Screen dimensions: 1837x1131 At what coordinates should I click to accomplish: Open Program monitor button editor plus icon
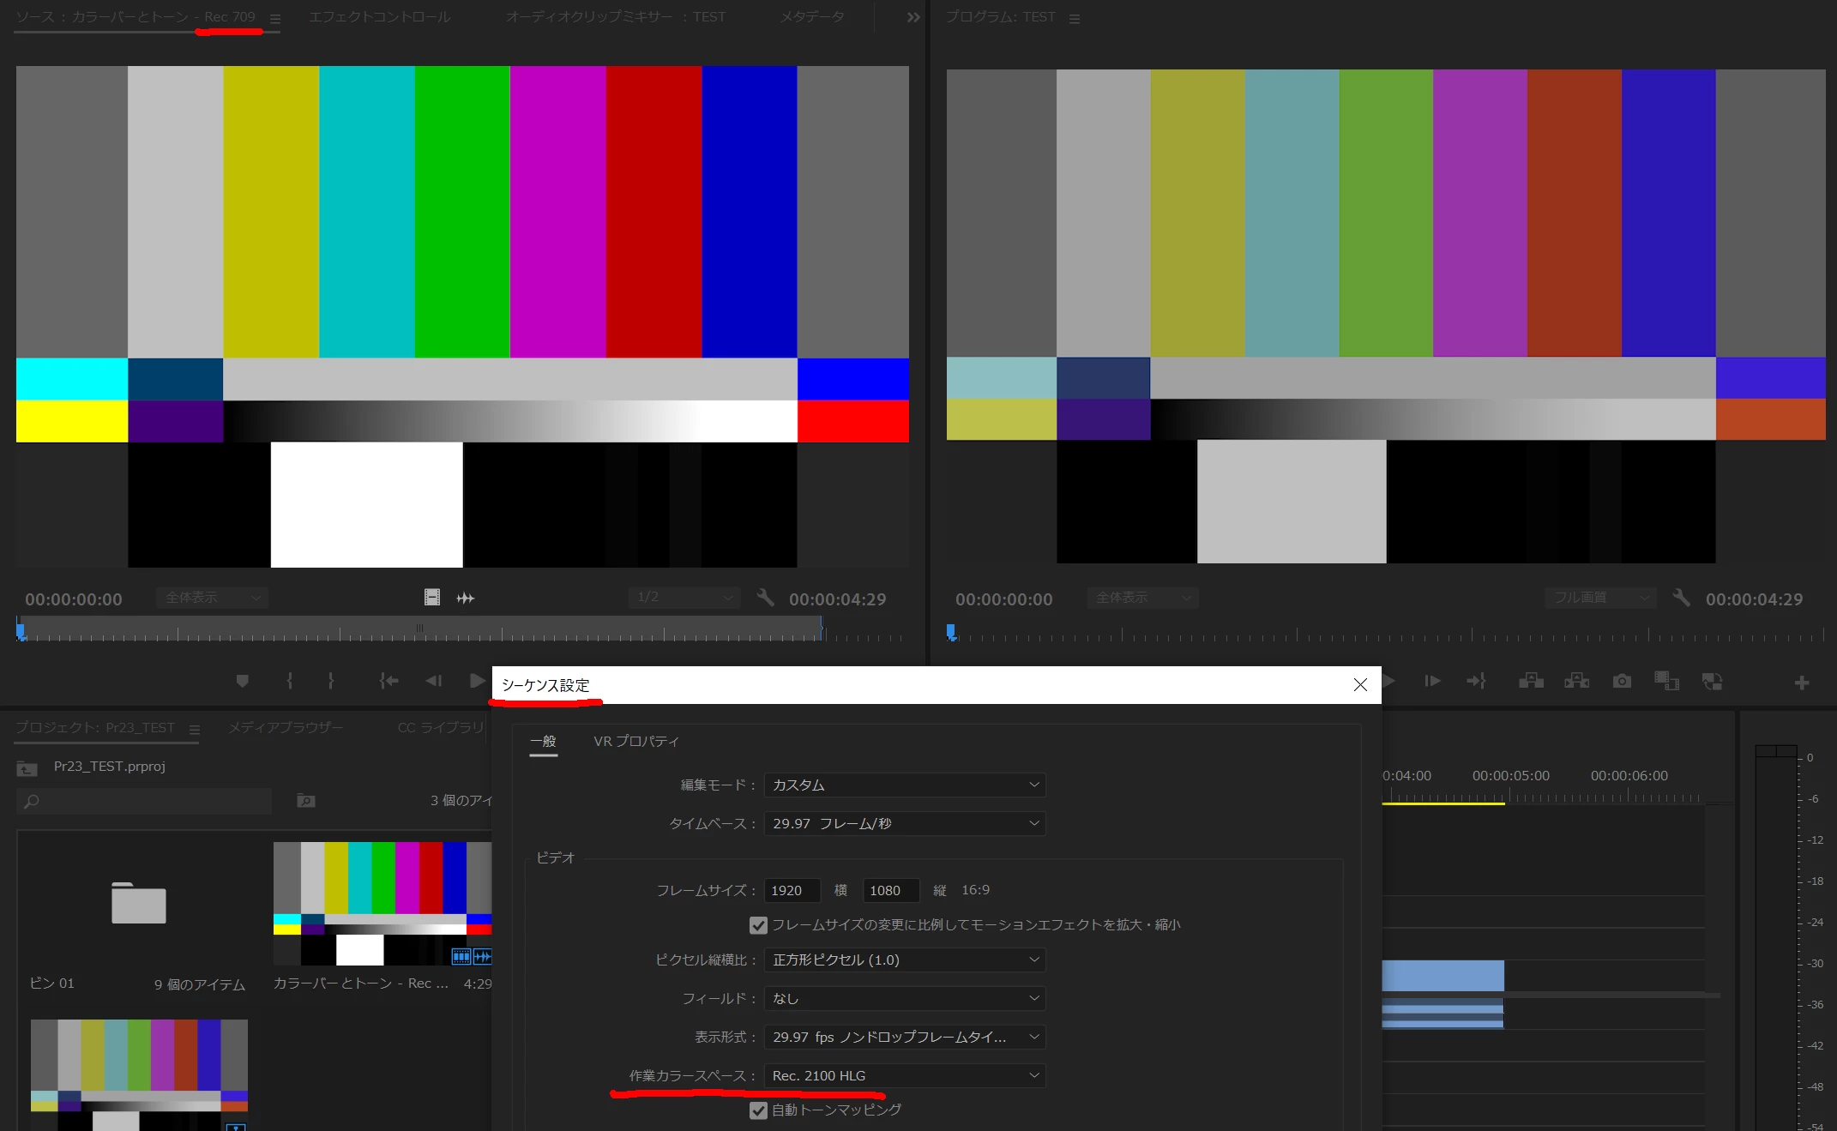[x=1801, y=683]
